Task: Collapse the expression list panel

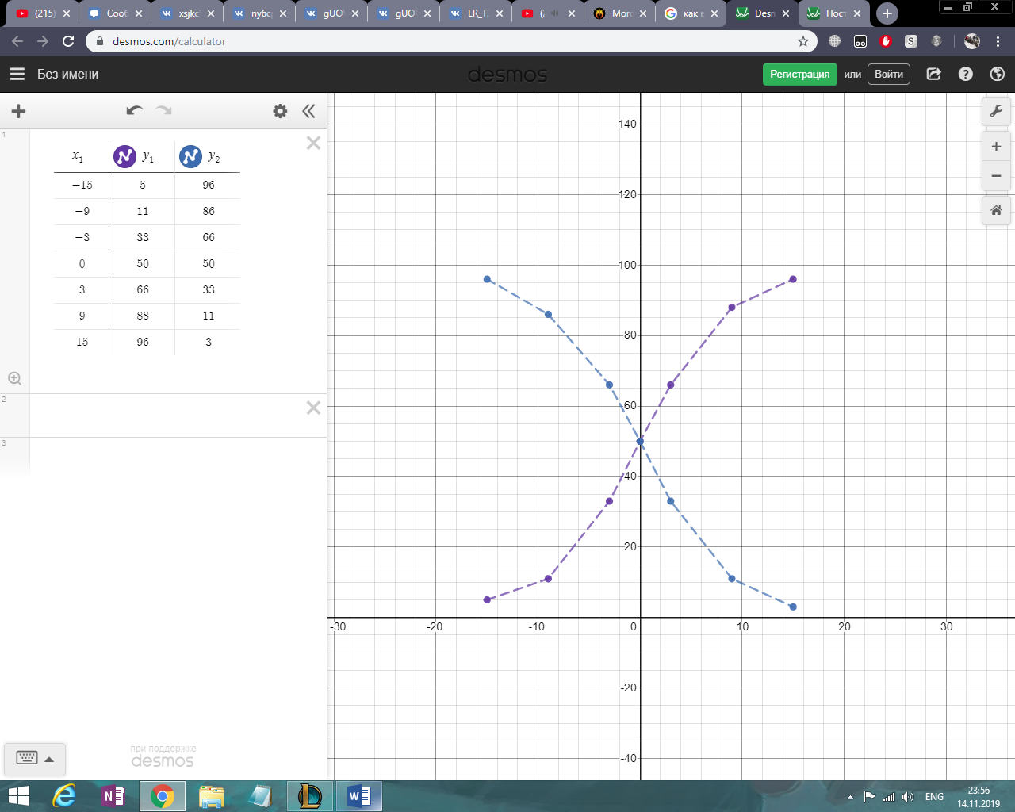Action: pyautogui.click(x=308, y=111)
